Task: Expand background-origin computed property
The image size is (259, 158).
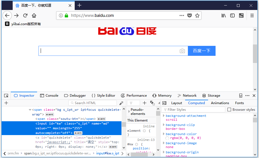Action: tap(164, 152)
